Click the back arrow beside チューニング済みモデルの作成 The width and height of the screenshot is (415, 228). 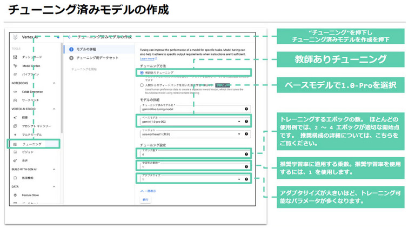69,37
